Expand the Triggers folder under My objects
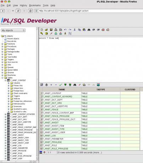 point(2,59)
